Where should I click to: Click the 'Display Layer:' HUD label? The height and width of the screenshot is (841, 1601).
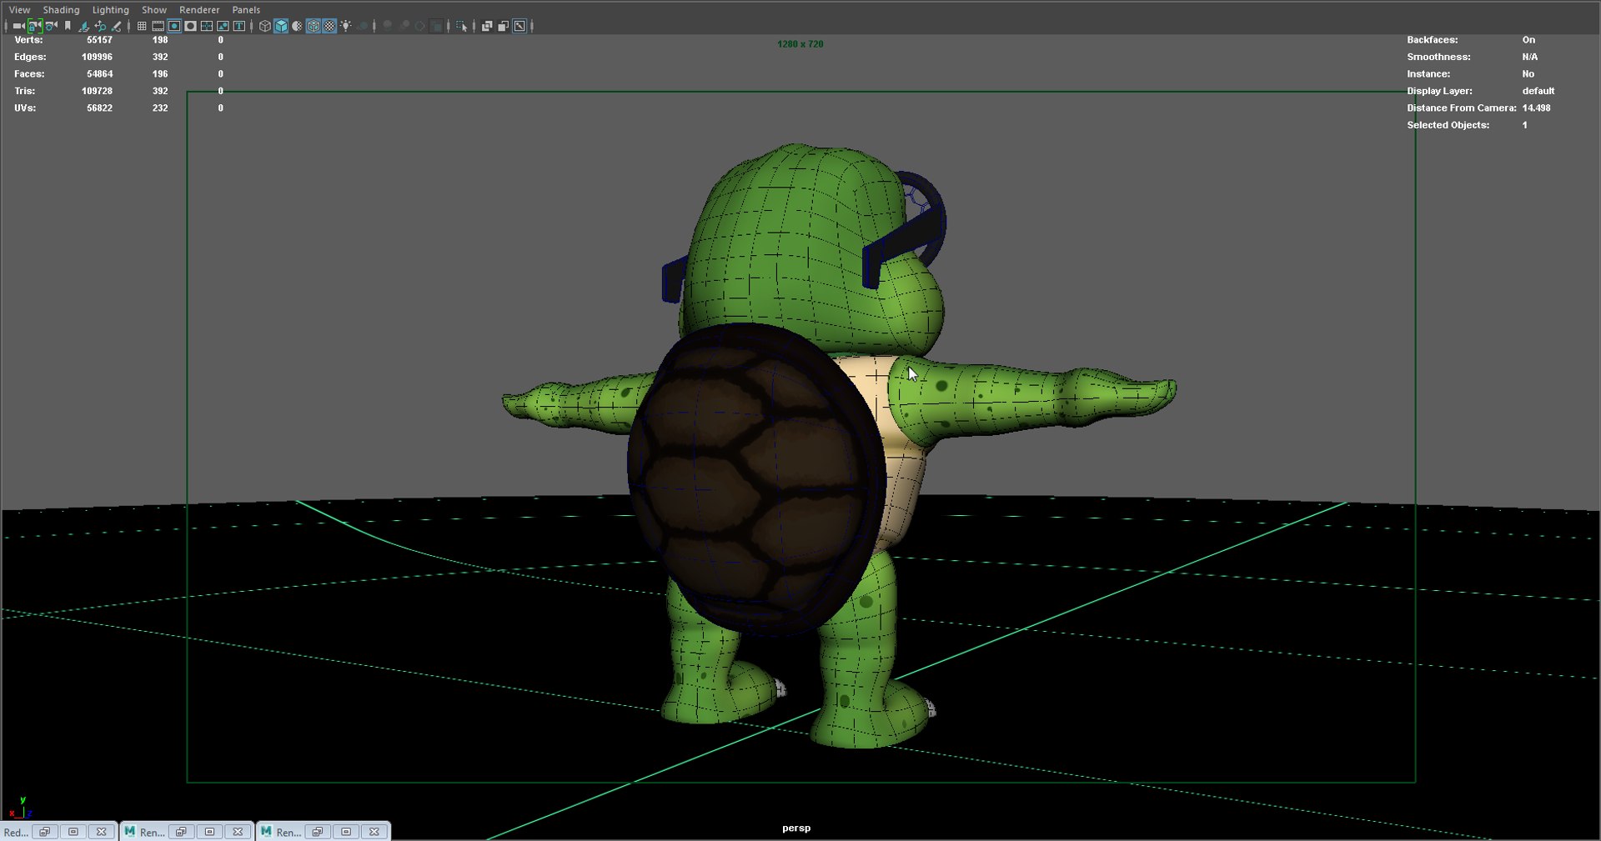[1439, 91]
